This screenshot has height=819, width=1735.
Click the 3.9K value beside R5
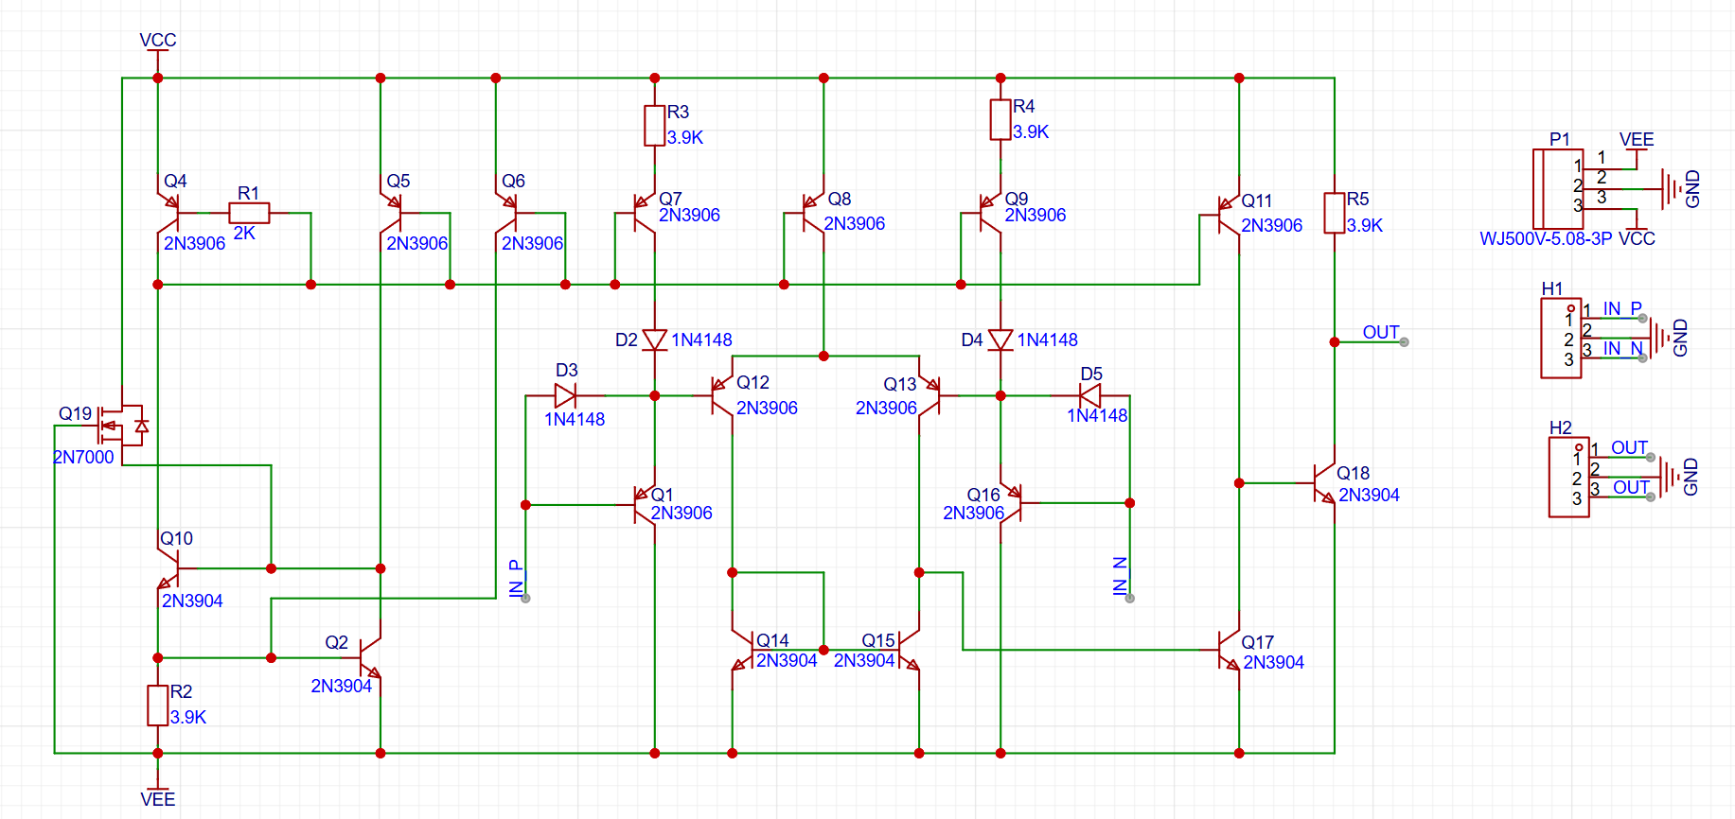(1365, 225)
